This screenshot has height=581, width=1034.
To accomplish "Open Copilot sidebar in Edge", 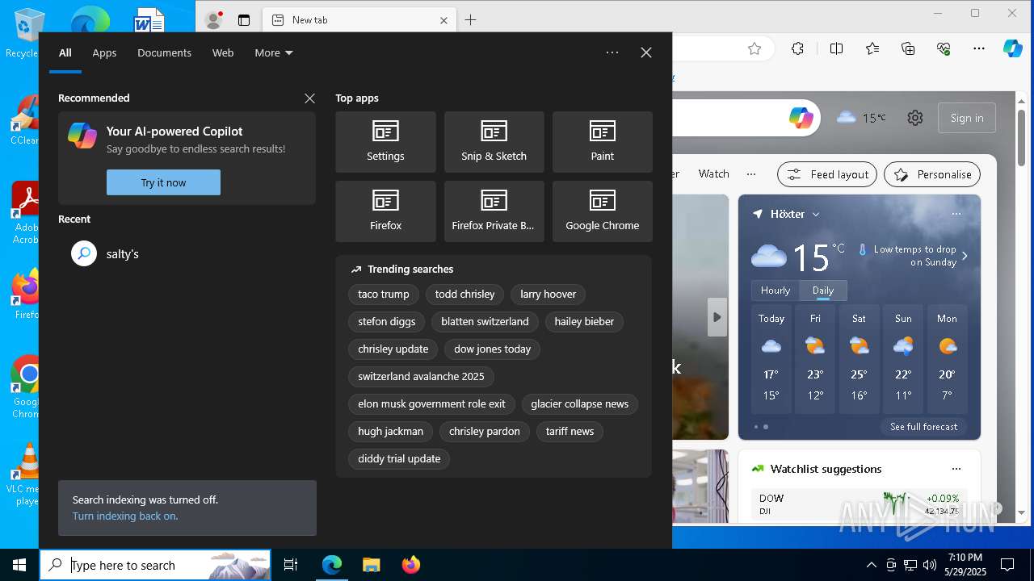I will 1013,48.
